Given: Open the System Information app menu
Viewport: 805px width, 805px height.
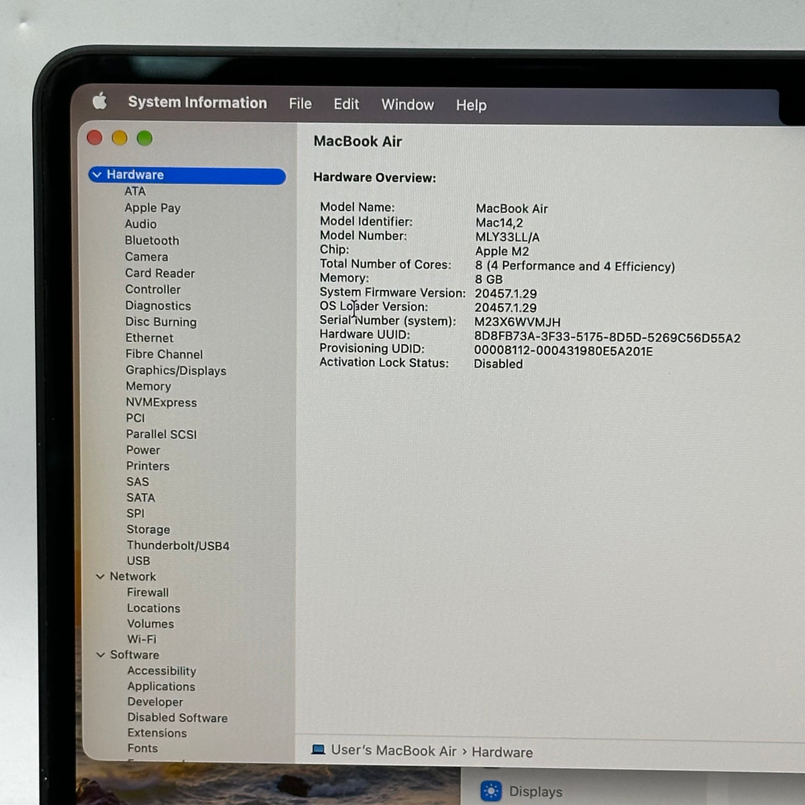Looking at the screenshot, I should [197, 103].
